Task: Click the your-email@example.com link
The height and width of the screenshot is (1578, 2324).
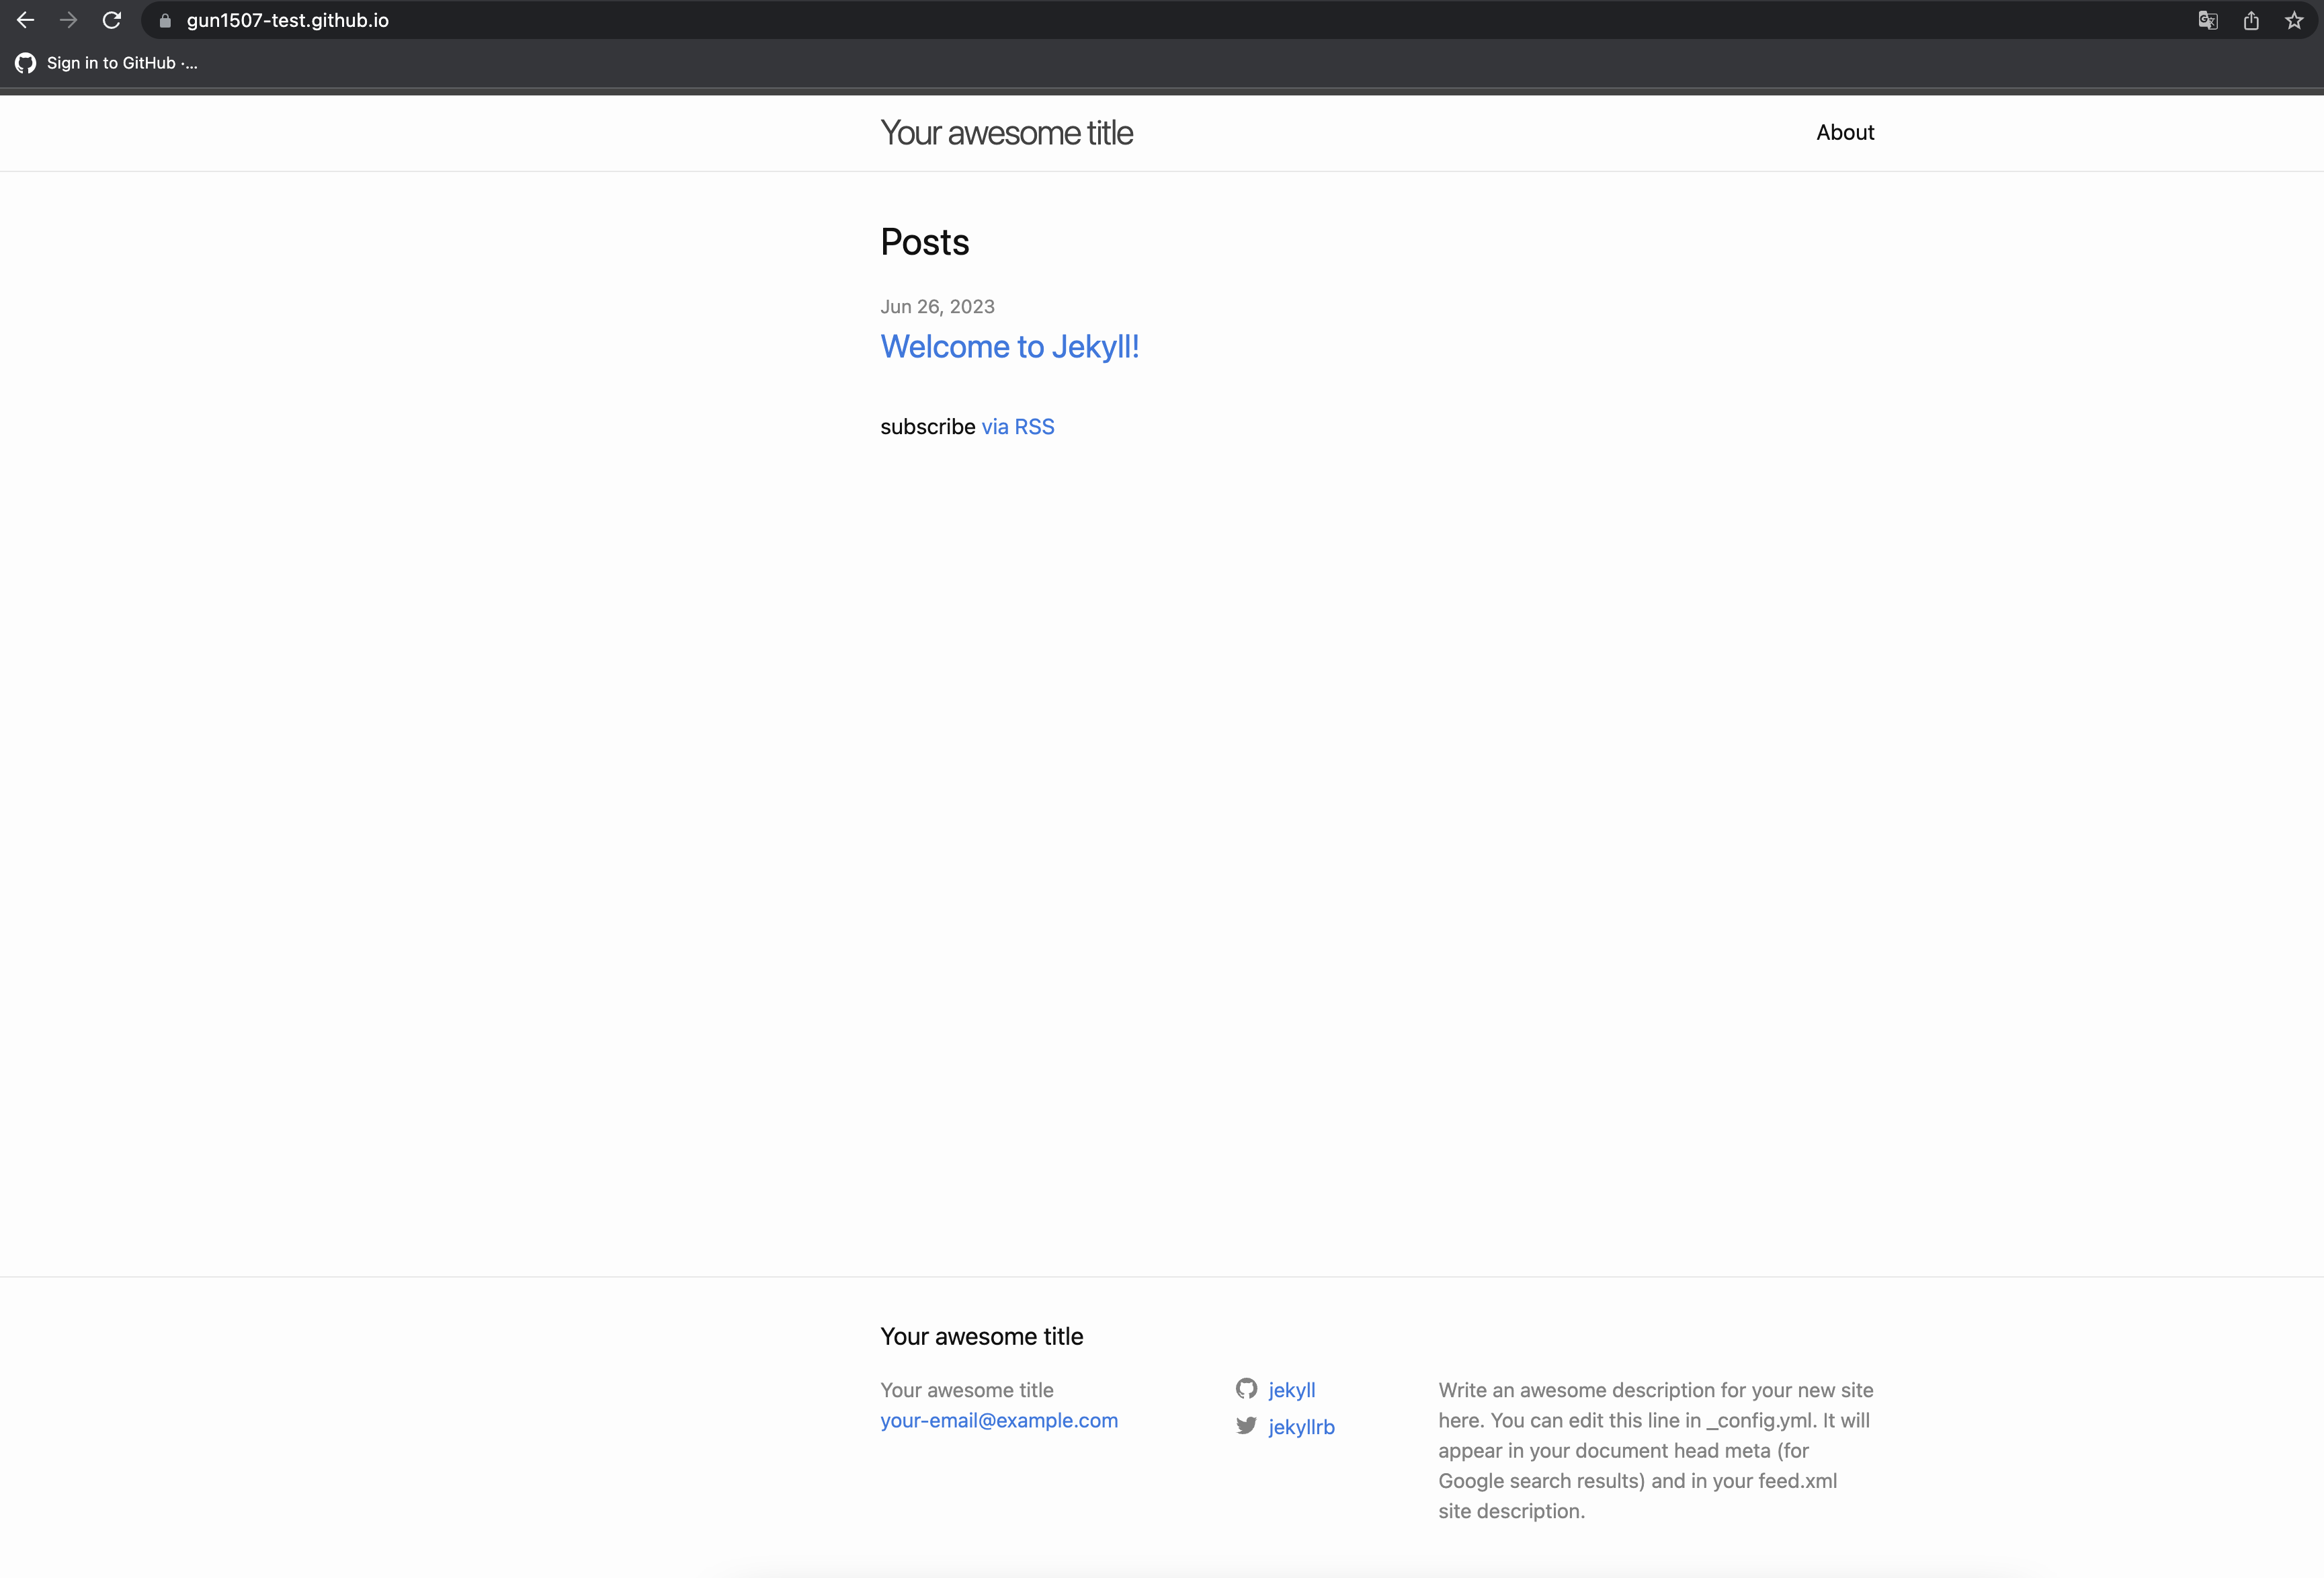Action: point(998,1420)
